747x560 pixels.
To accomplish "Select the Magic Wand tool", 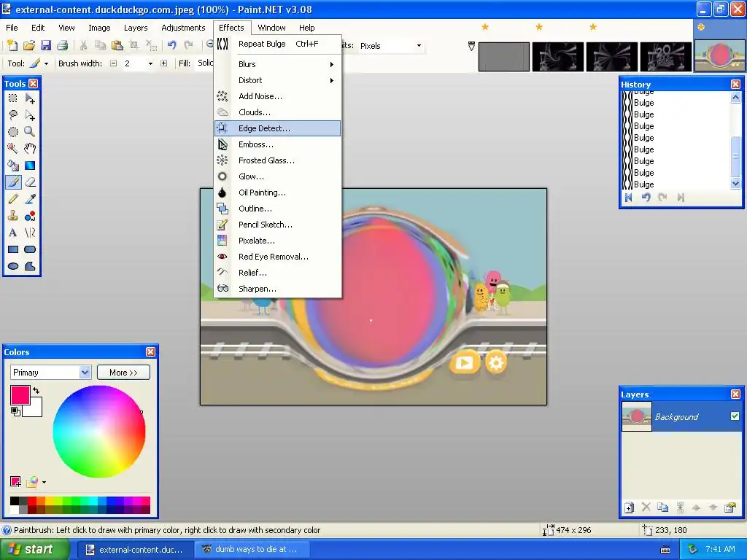I will coord(13,149).
